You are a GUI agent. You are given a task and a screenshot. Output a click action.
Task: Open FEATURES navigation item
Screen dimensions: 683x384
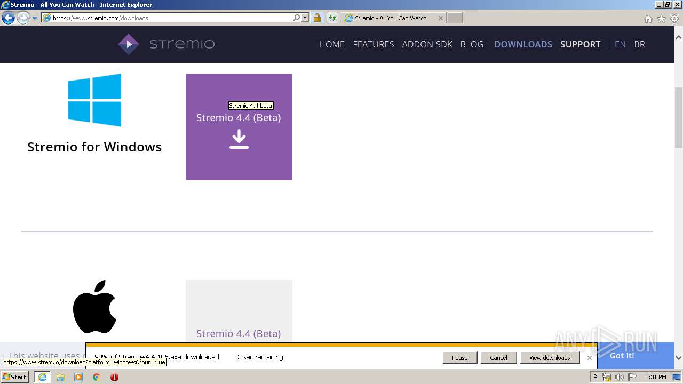tap(374, 44)
